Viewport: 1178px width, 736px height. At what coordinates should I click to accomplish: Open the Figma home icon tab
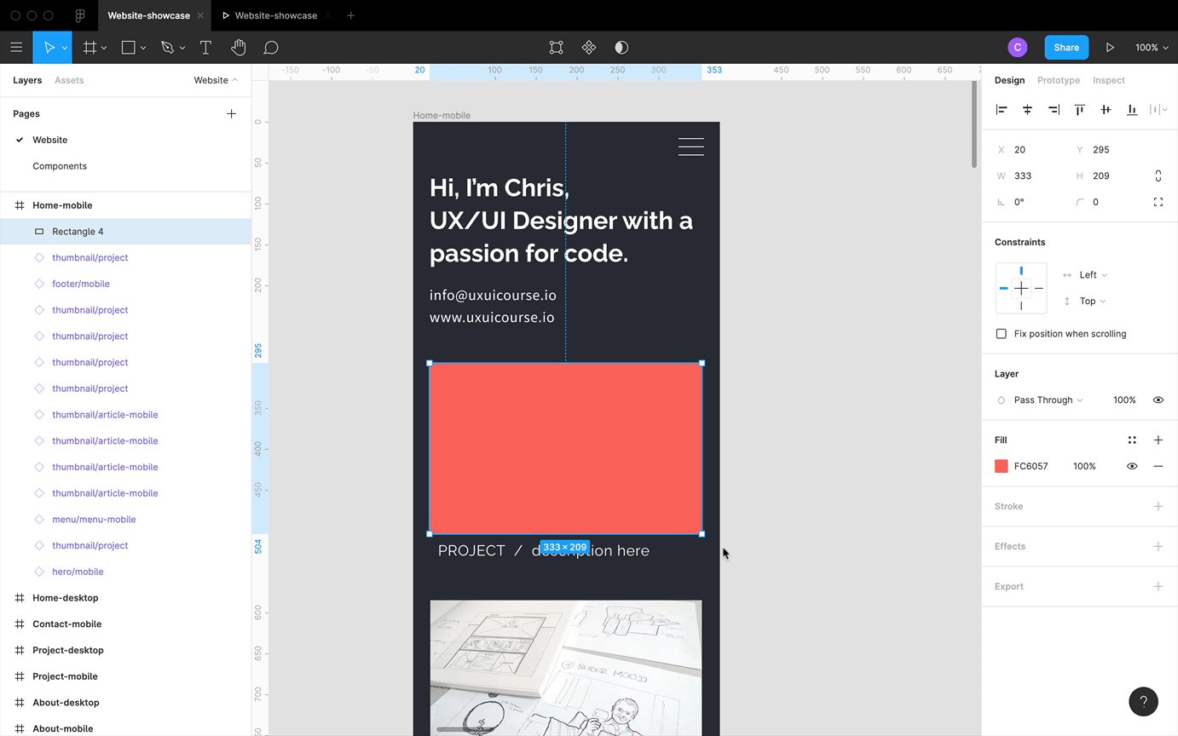pyautogui.click(x=80, y=15)
